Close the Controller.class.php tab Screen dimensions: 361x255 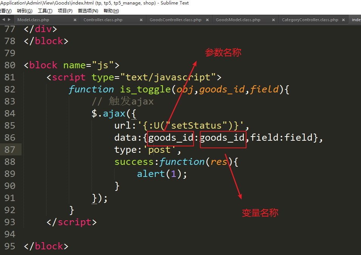(141, 20)
